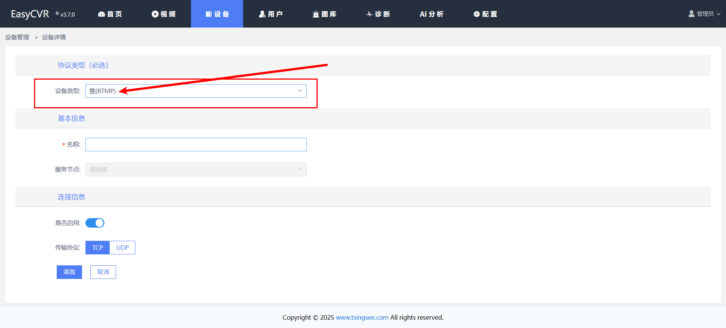Image resolution: width=726 pixels, height=328 pixels.
Task: Expand the 服务节点 select box
Action: point(196,169)
